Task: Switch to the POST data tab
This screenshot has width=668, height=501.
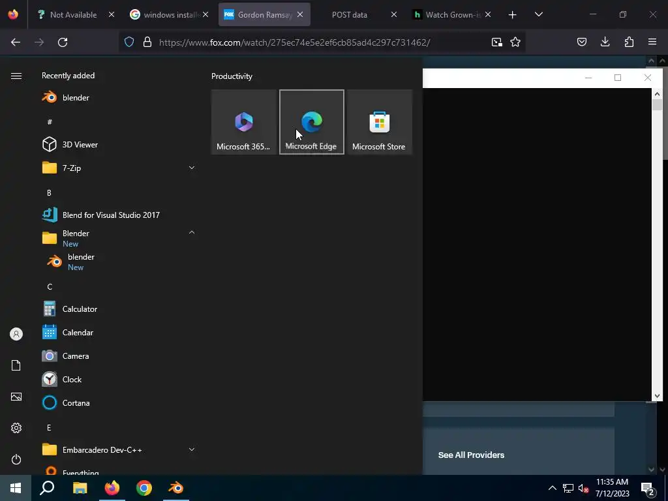Action: click(x=350, y=14)
